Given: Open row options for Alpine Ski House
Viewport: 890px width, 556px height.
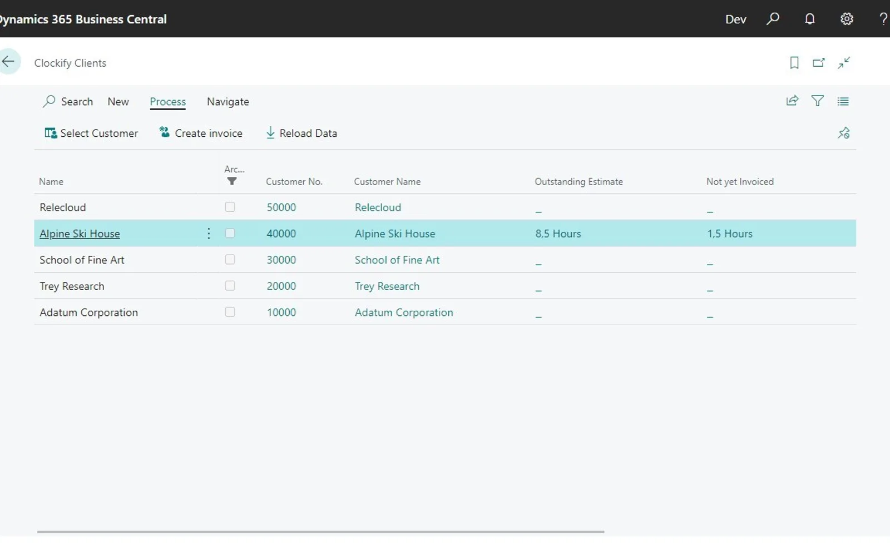Looking at the screenshot, I should tap(209, 234).
